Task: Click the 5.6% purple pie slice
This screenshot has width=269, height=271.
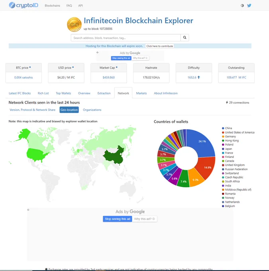Action: click(x=175, y=177)
